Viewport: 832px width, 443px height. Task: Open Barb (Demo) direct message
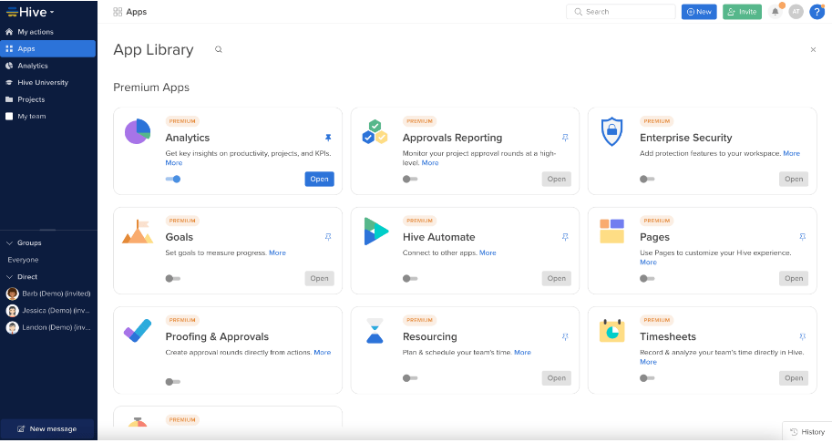point(48,294)
